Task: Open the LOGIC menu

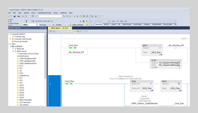Action: (x=33, y=13)
